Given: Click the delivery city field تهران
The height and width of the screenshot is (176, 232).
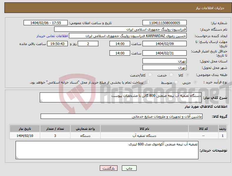Looking at the screenshot, I should [x=165, y=67].
